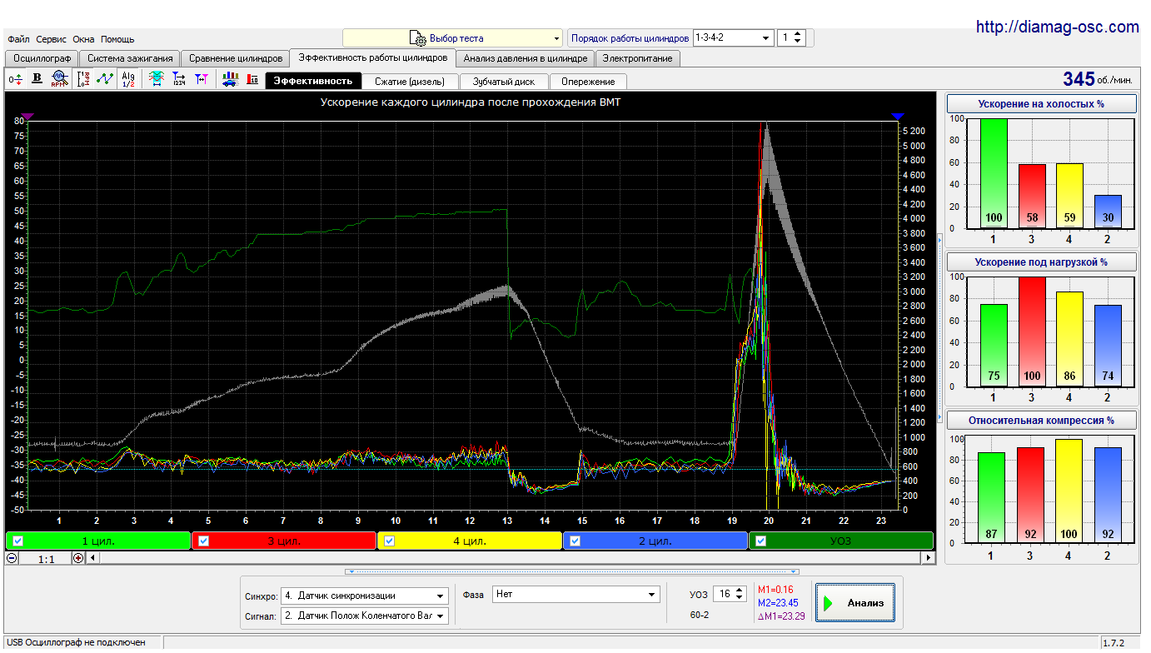
Task: Click the Ускорение под нагрузкой % header
Action: click(1041, 262)
